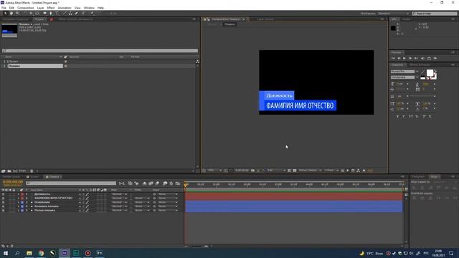Viewport: 459px width, 258px height.
Task: Toggle visibility of layer 3
Action: coord(3,202)
